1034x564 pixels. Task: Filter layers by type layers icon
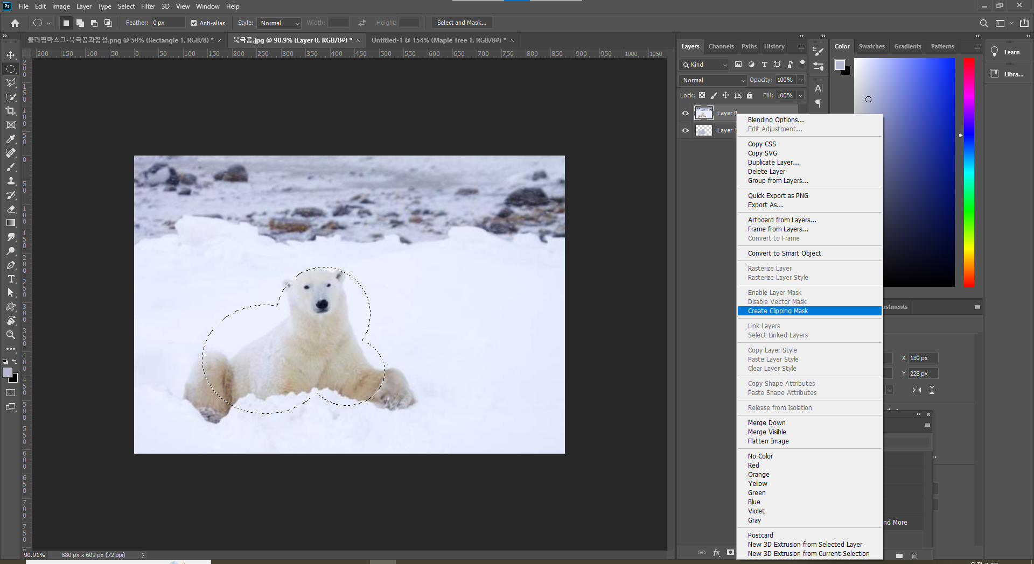764,65
